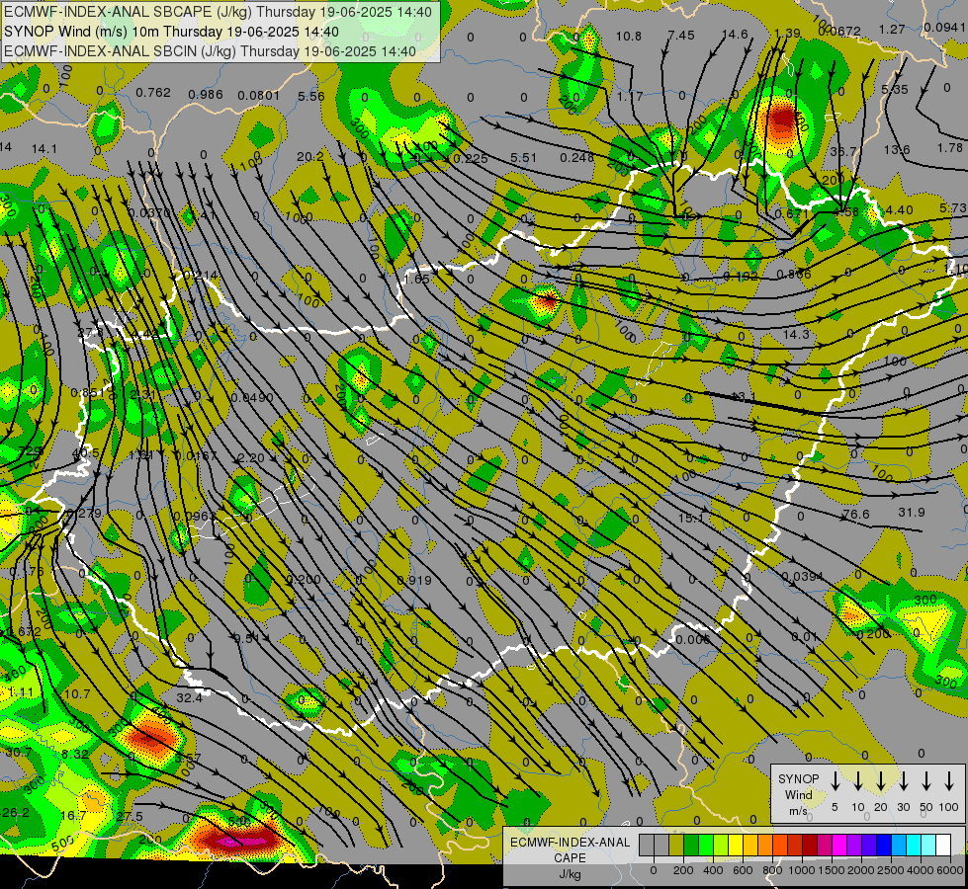The width and height of the screenshot is (968, 889).
Task: Click the map value 1.78
Action: pyautogui.click(x=949, y=147)
